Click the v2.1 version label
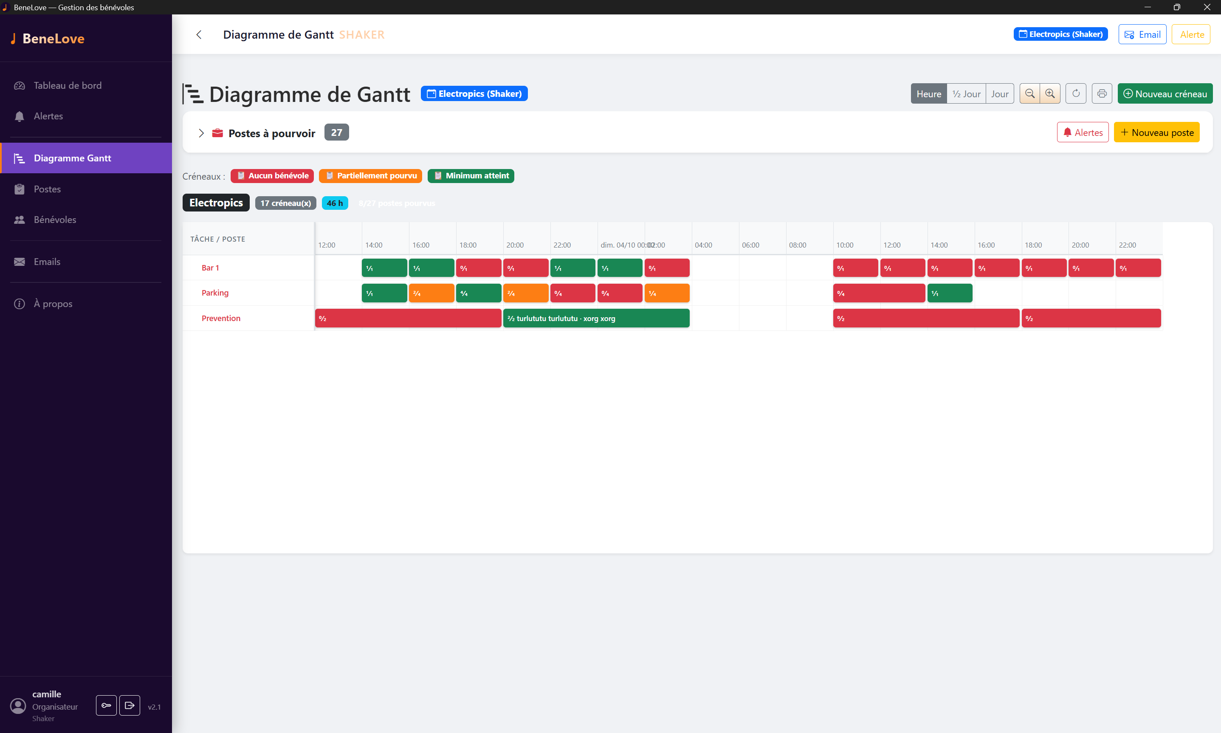 pyautogui.click(x=154, y=707)
